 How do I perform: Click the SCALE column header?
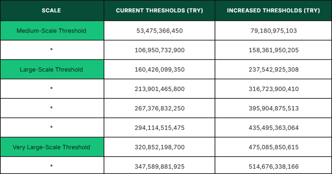point(51,10)
